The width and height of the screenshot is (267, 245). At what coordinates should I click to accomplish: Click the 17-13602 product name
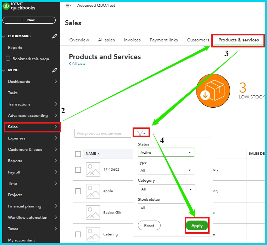[x=111, y=170]
